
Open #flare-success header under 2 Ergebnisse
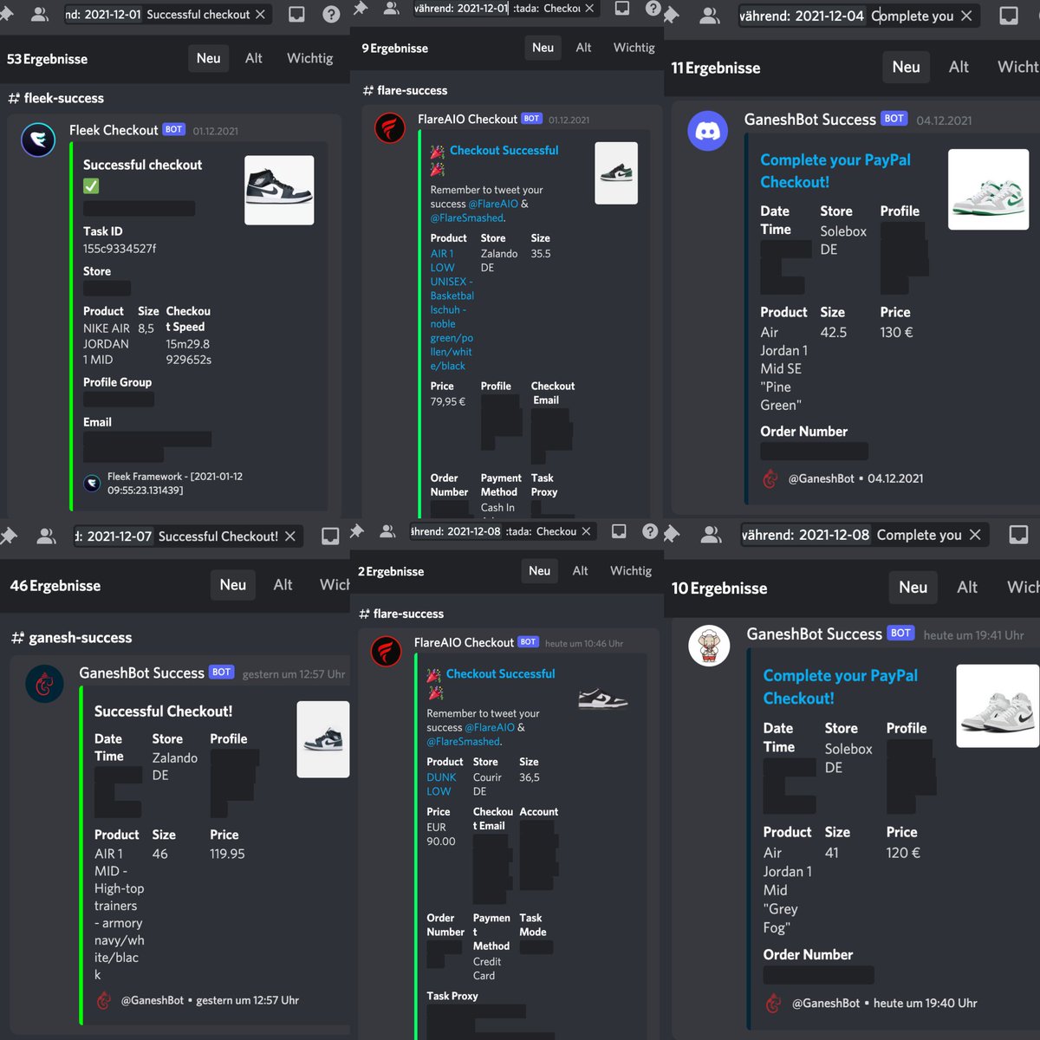(x=402, y=614)
